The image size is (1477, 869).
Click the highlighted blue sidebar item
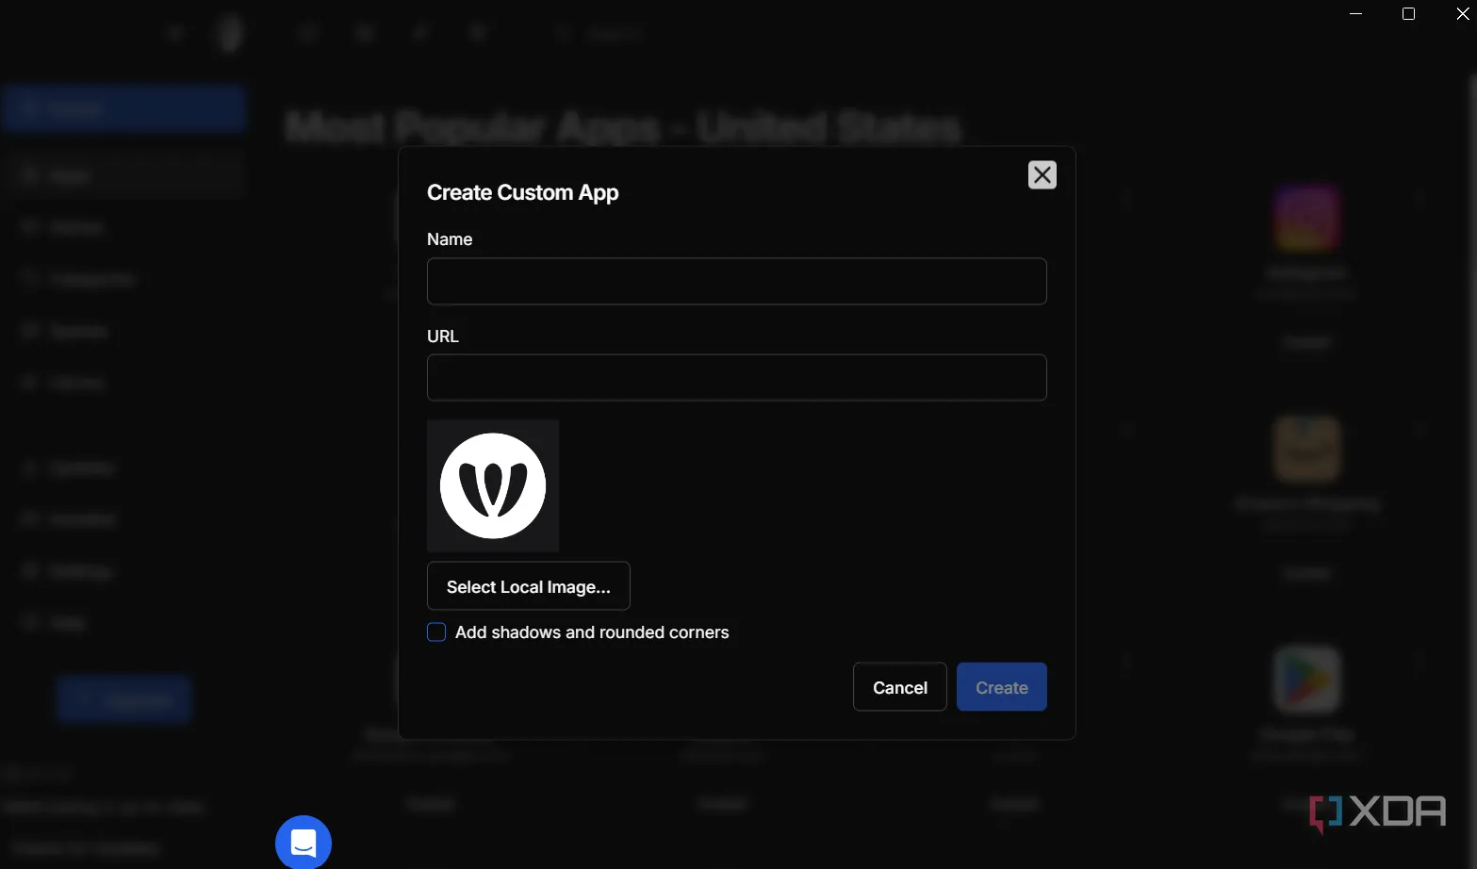(x=123, y=108)
